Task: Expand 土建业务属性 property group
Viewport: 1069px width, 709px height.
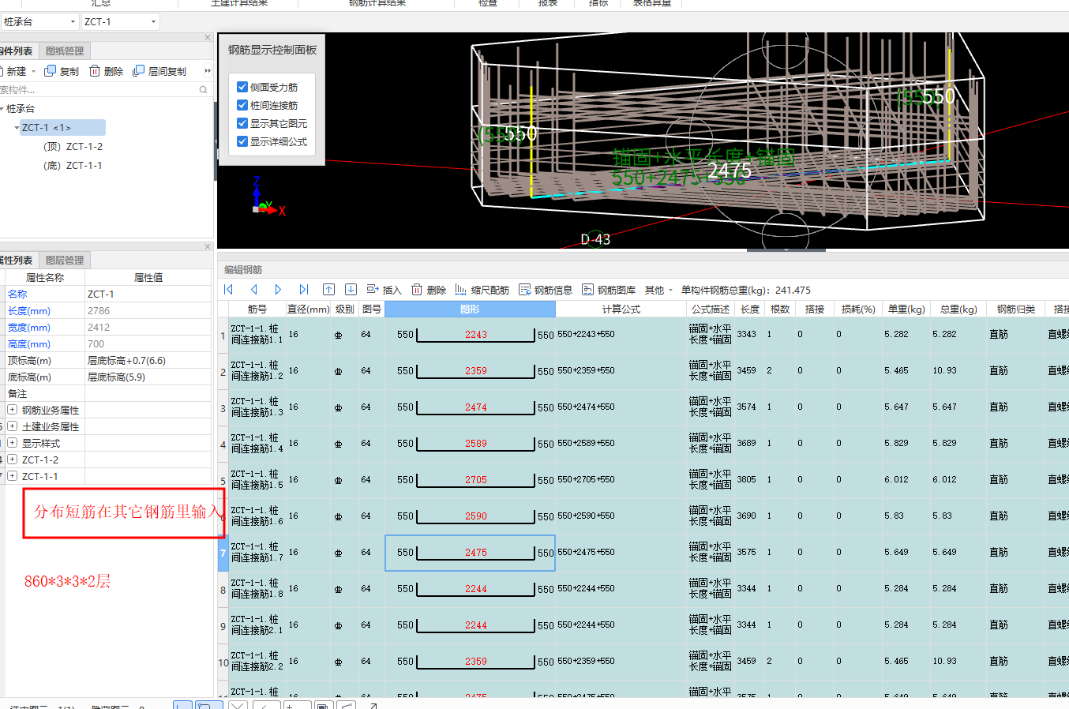Action: [12, 426]
